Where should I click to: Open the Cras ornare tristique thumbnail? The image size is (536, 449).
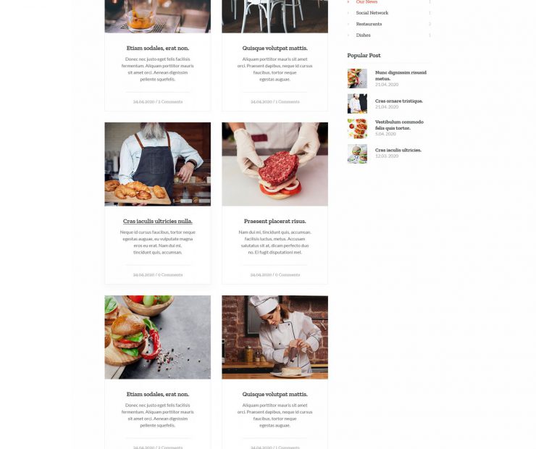tap(357, 104)
